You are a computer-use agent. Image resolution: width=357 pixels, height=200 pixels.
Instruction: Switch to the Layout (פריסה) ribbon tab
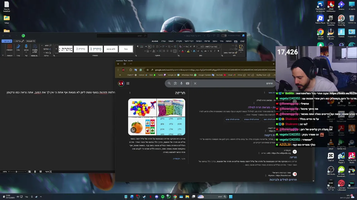coord(207,41)
